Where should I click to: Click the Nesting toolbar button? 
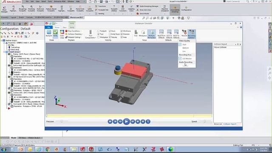[x=100, y=14]
